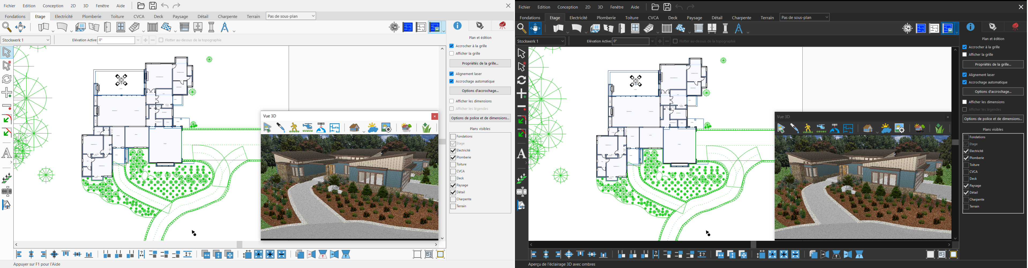Click Options d'accrochage button in dark window
The width and height of the screenshot is (1028, 268).
coord(993,91)
